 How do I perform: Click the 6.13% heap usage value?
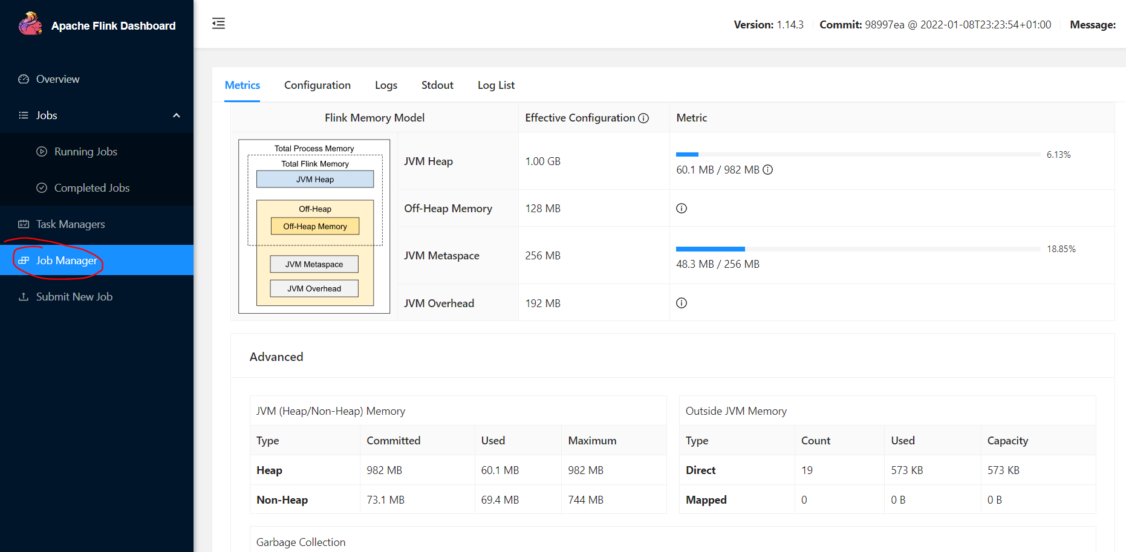click(x=1058, y=155)
